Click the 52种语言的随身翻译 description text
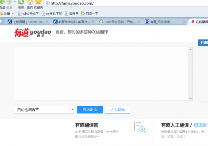208x146 pixels. pos(97,134)
